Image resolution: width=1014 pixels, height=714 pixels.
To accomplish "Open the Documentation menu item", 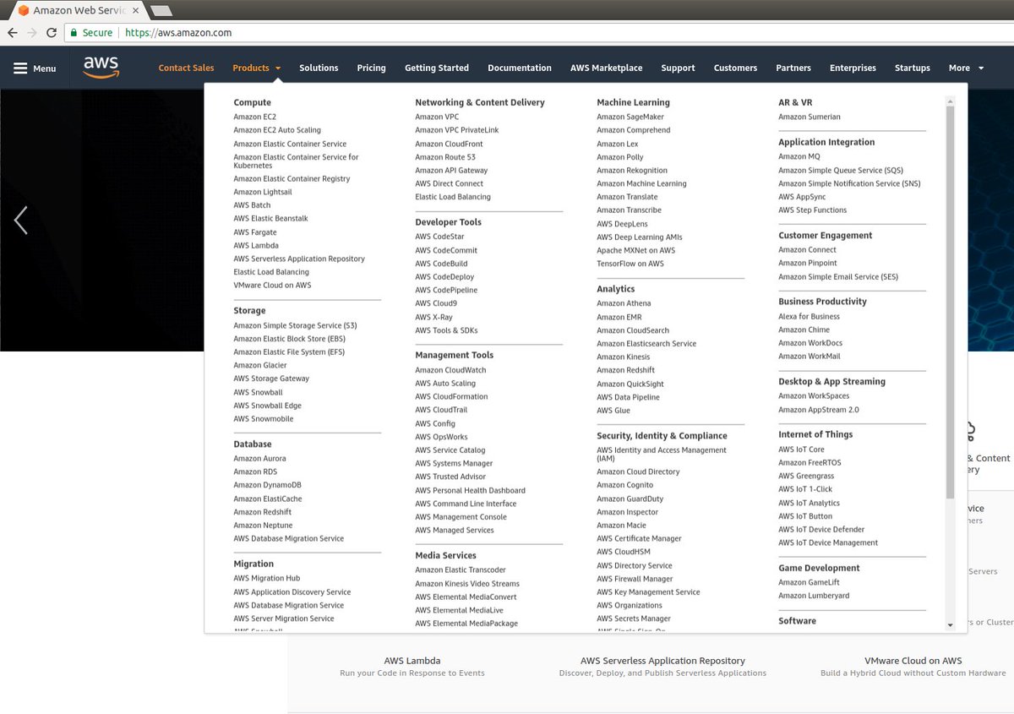I will click(520, 68).
